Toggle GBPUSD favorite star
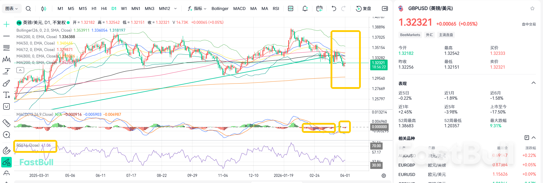The height and width of the screenshot is (183, 543). coord(532,9)
